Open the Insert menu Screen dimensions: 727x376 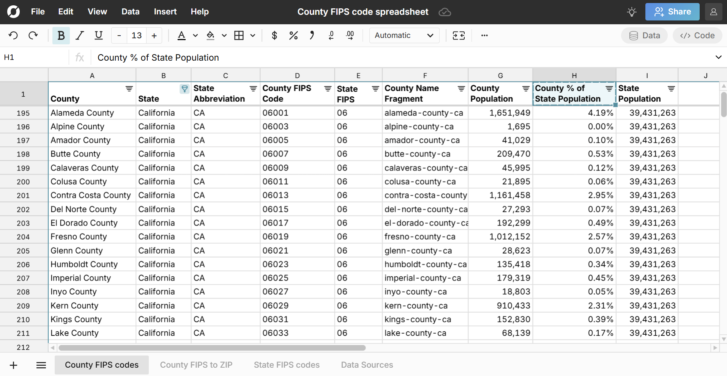coord(165,12)
